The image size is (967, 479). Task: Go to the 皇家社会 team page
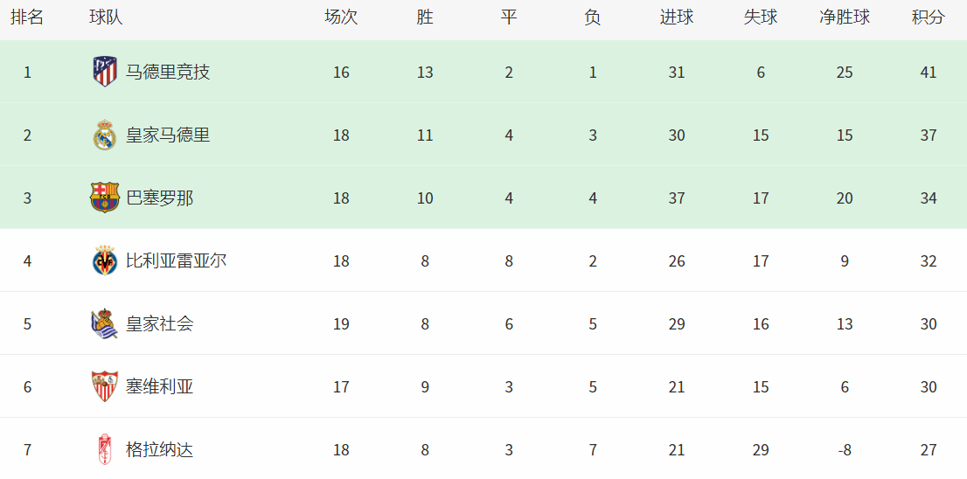[x=159, y=324]
